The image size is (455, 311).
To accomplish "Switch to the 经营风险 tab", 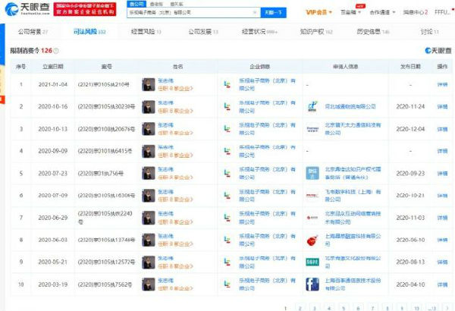I will [146, 32].
